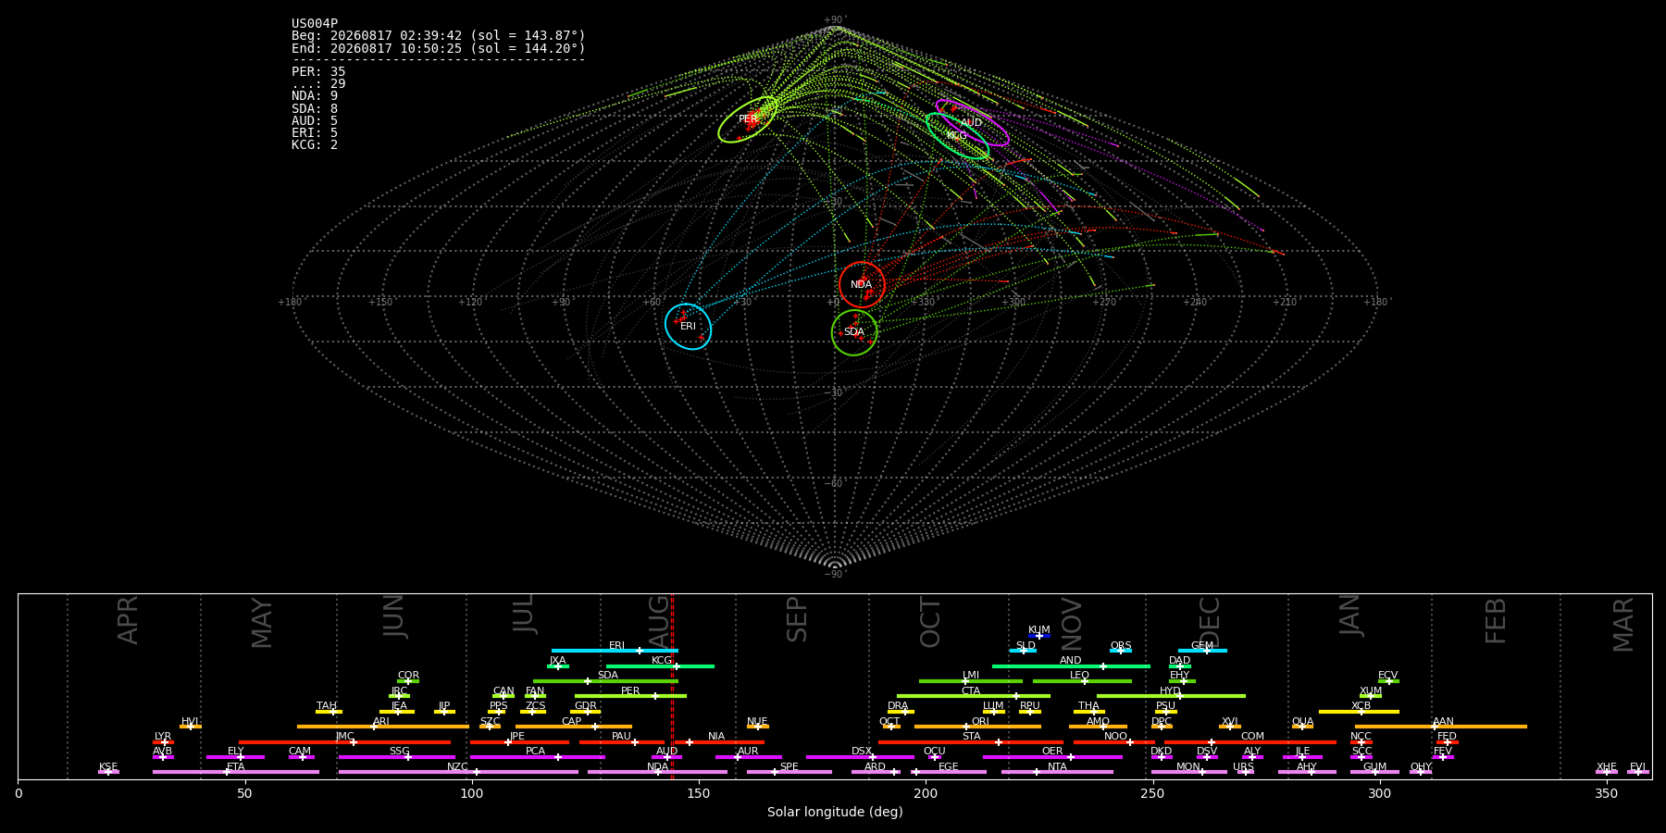Image resolution: width=1666 pixels, height=833 pixels.
Task: Click the AUG month label
Action: coord(659,620)
